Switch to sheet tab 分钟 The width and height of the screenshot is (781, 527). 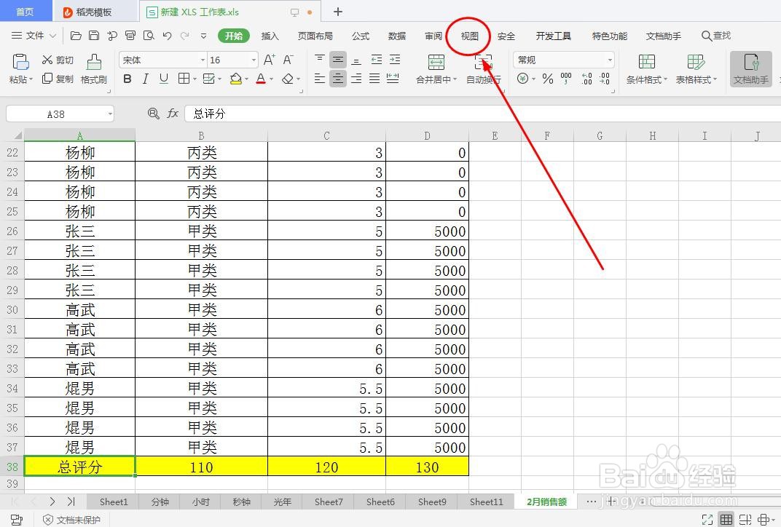click(x=160, y=502)
